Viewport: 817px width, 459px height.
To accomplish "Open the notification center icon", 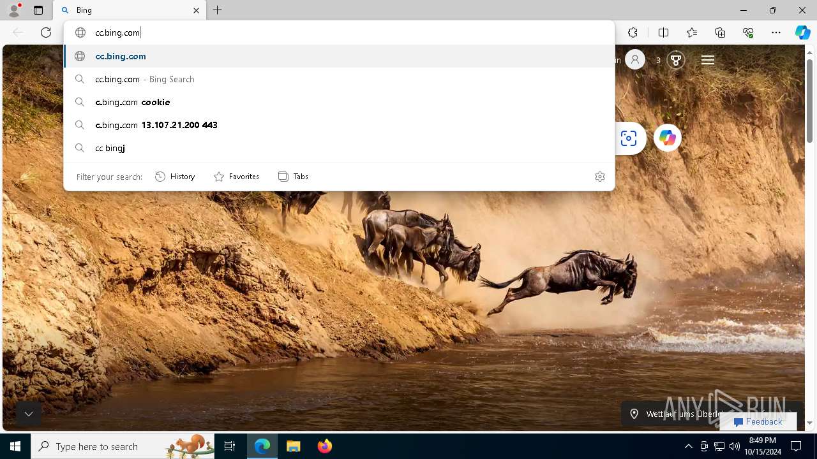I will point(796,446).
